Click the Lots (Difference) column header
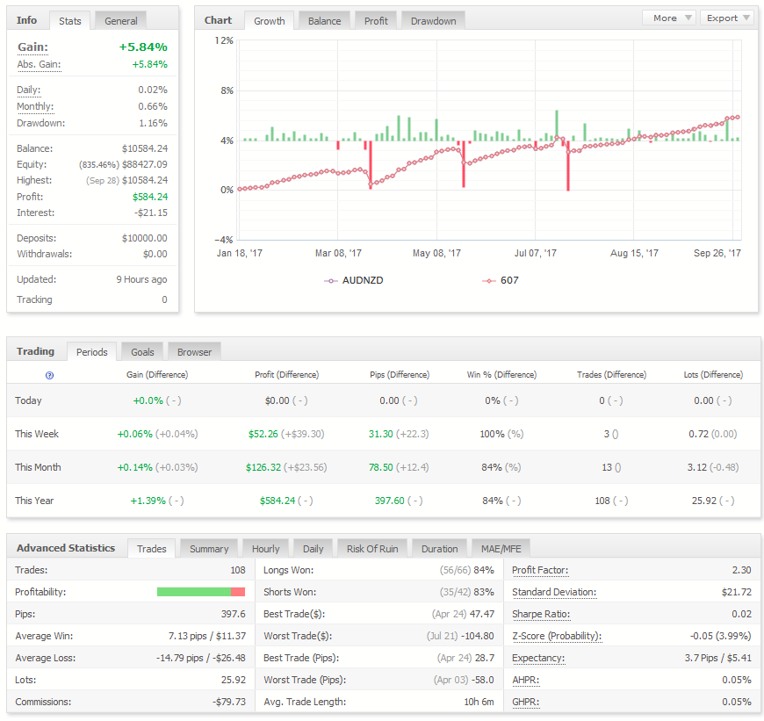 coord(713,375)
